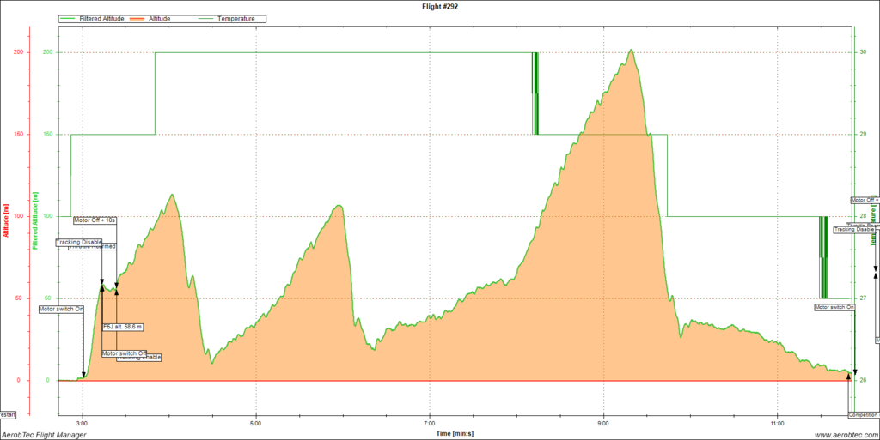
Task: Click the left 'Motor switch On' marker label
Action: point(61,309)
